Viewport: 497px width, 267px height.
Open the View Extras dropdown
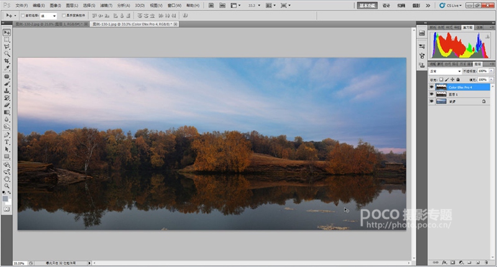235,6
